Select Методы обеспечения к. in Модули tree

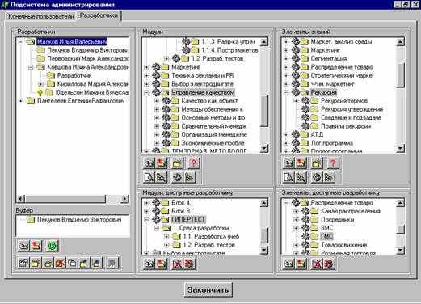click(x=213, y=109)
